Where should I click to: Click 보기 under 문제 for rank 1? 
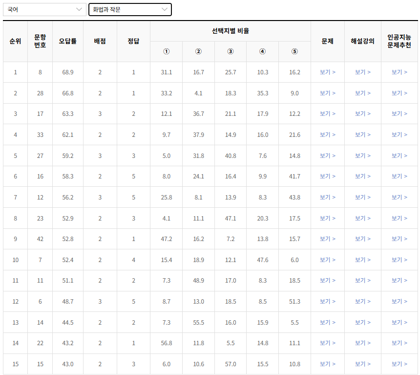327,71
